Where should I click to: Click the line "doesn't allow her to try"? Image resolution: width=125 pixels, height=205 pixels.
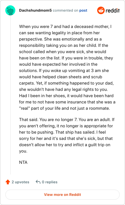point(65,145)
